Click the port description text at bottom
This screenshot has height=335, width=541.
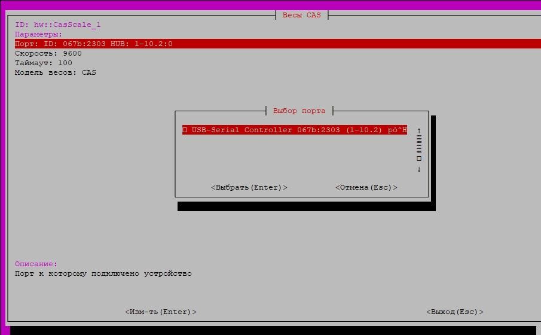pos(103,273)
